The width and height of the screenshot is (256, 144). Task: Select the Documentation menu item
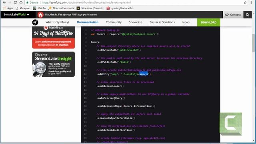[88, 22]
